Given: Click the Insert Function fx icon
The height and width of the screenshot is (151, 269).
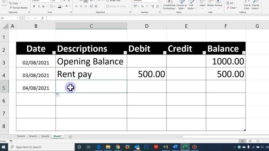Looking at the screenshot, I should point(42,18).
